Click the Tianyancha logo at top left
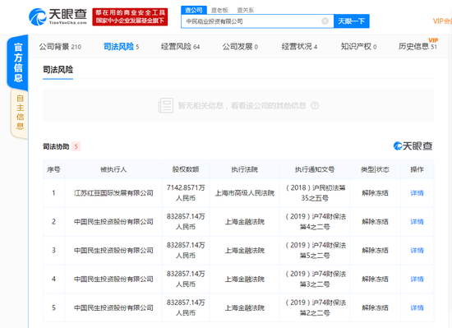Screen dimensions: 452x328 tap(58, 16)
